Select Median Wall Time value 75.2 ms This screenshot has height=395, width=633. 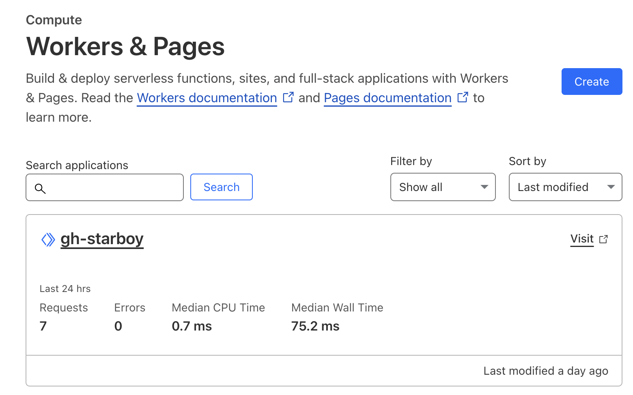point(315,326)
